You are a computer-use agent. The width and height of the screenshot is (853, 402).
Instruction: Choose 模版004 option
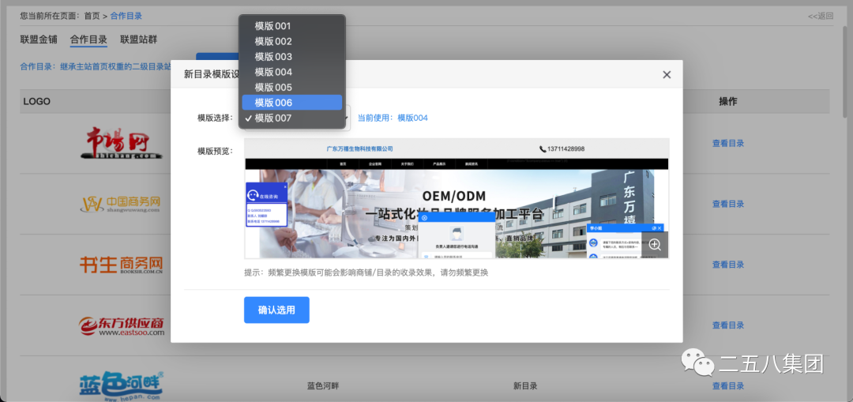[292, 72]
